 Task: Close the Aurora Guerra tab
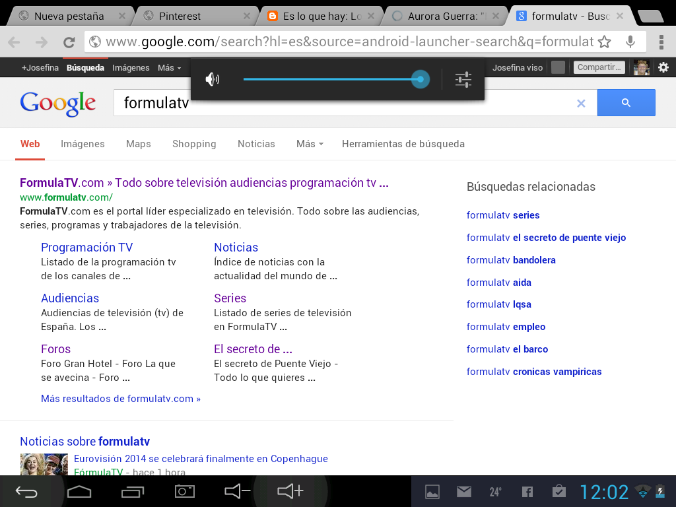click(496, 17)
